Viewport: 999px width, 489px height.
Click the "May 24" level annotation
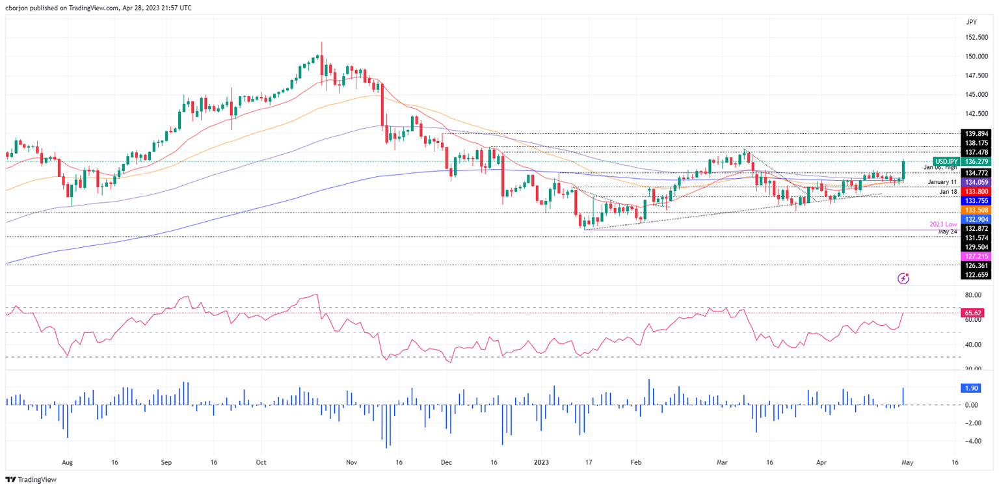[946, 231]
